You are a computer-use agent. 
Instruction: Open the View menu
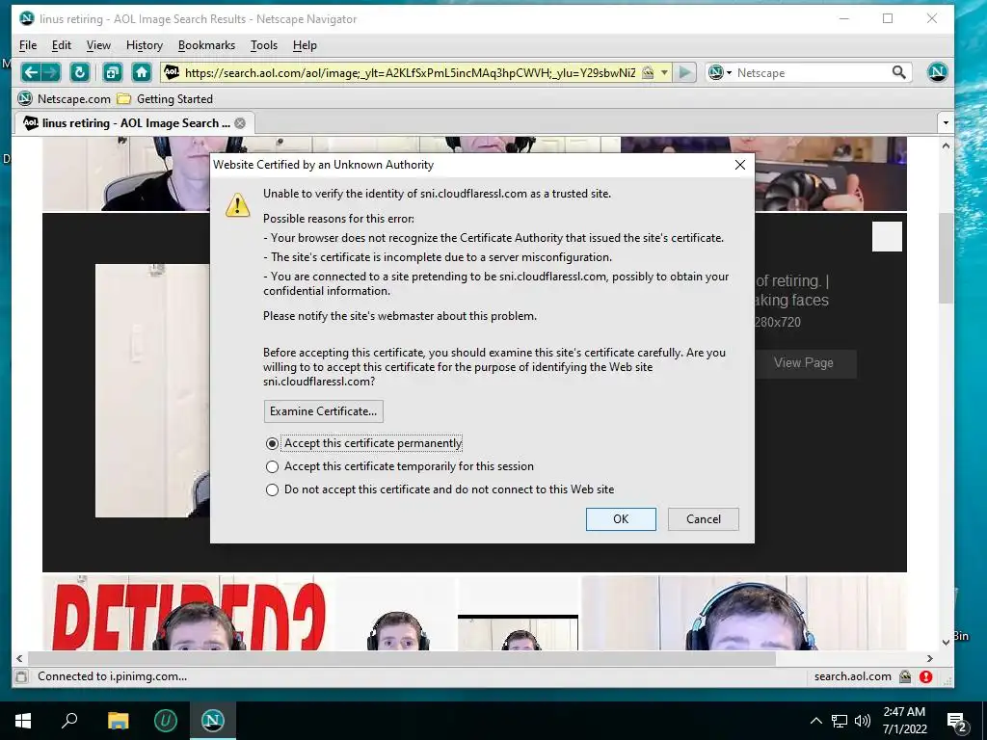coord(98,45)
